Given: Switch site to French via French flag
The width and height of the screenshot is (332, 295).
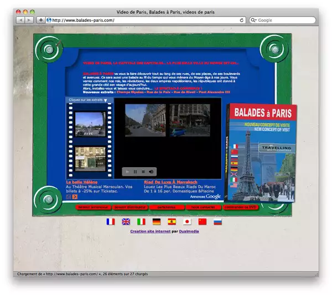Looking at the screenshot, I should click(111, 222).
